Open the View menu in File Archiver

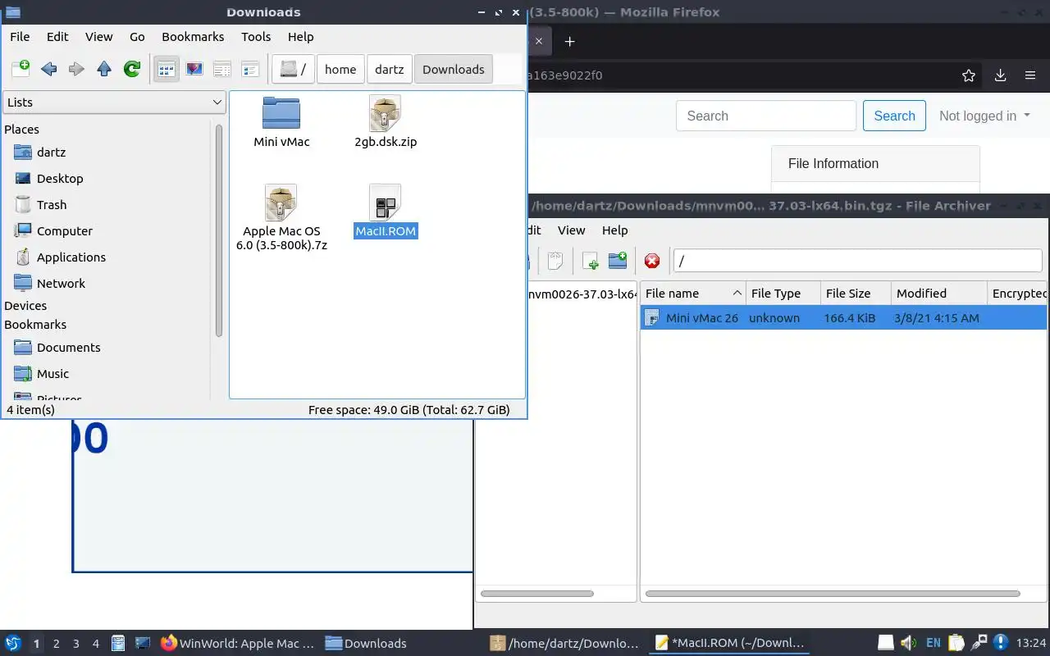(571, 230)
